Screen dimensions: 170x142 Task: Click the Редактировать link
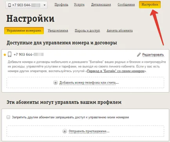point(153,55)
